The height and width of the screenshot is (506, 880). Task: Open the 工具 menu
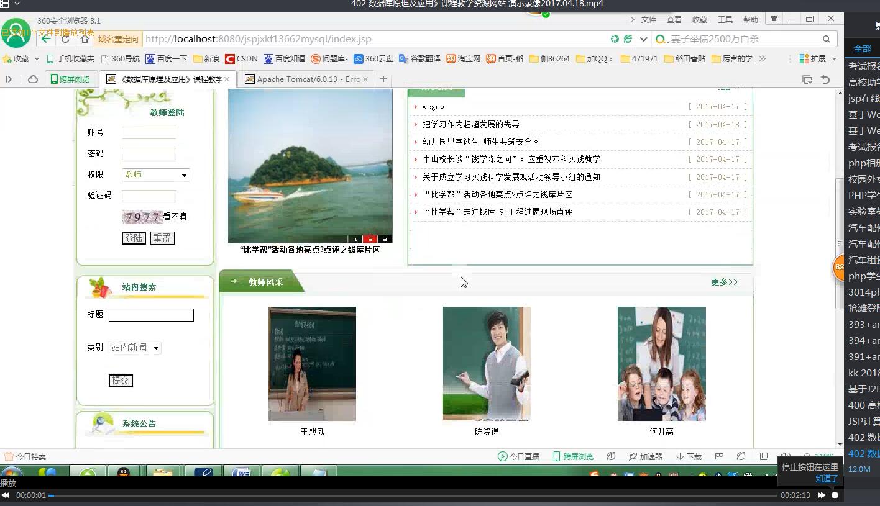pos(725,19)
